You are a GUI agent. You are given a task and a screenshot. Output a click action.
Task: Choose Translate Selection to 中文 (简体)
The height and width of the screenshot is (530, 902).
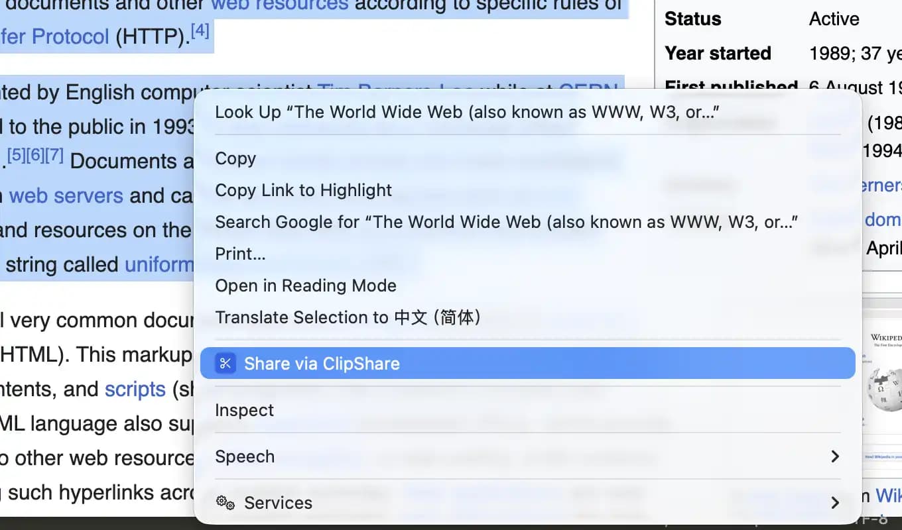click(527, 318)
